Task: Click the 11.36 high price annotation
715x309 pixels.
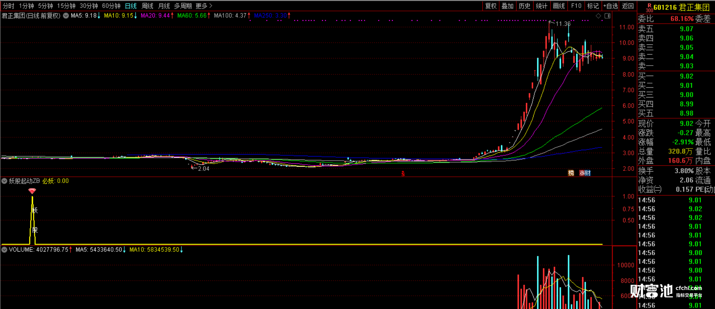Action: coord(563,24)
